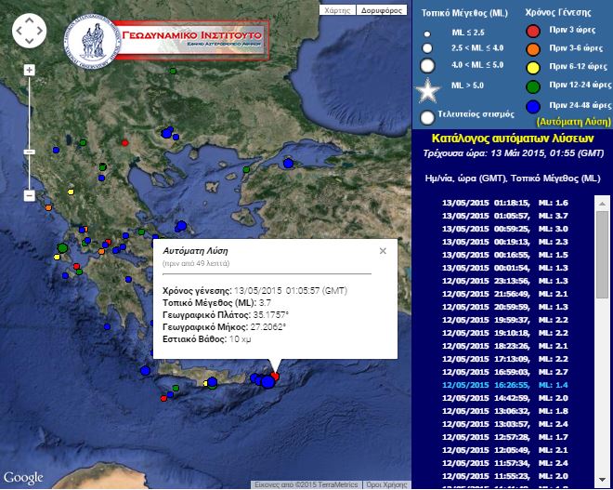Click the 4.0 < ML ≤ 5.0 legend circle
This screenshot has width=613, height=490.
coord(427,65)
